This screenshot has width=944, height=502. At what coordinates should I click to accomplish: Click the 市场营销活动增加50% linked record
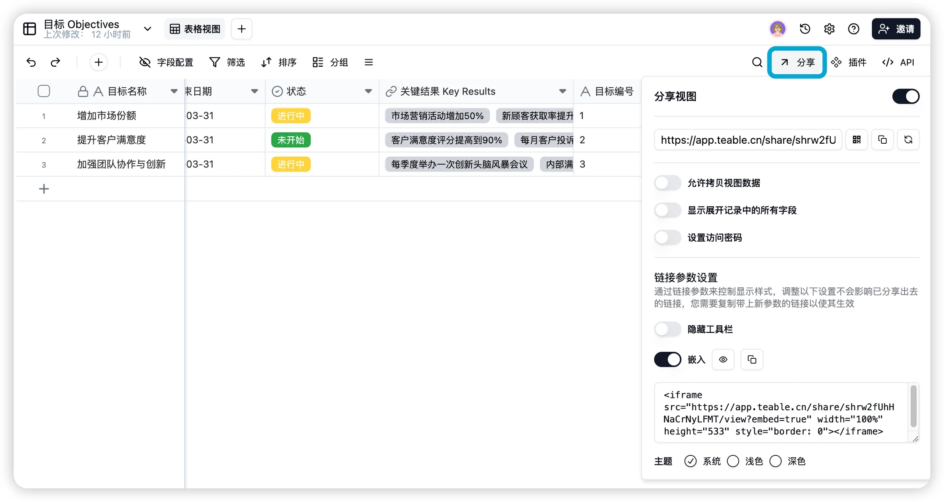point(437,116)
